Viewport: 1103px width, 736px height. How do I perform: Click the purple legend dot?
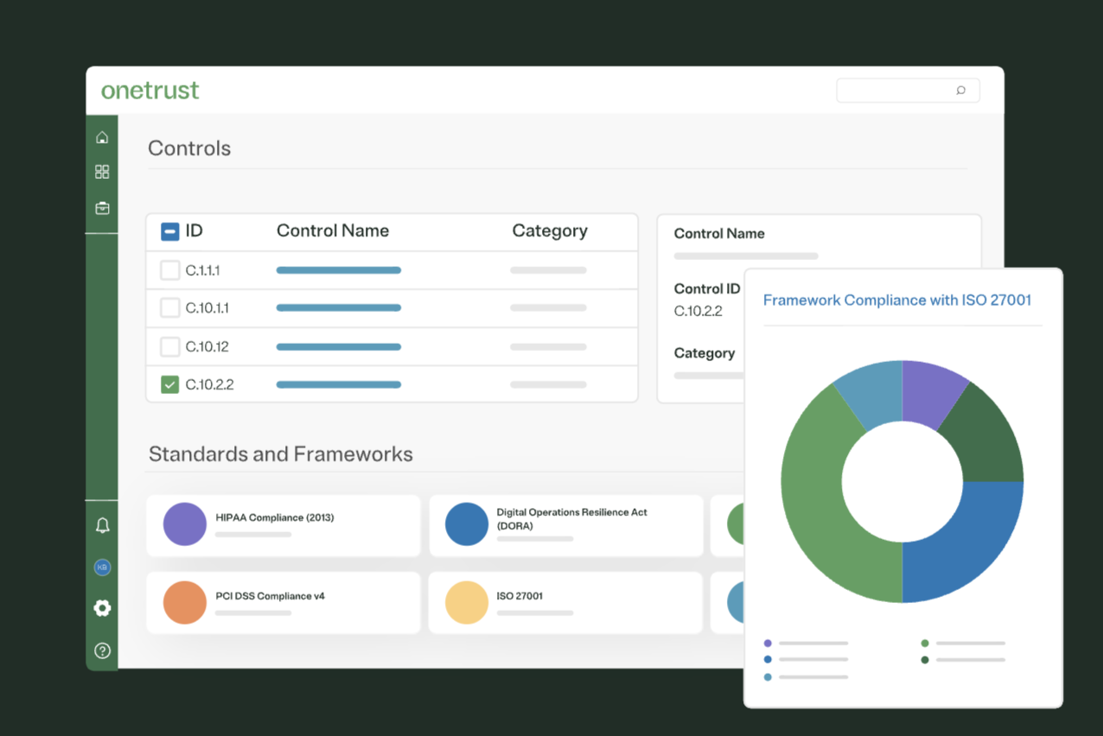pyautogui.click(x=768, y=643)
